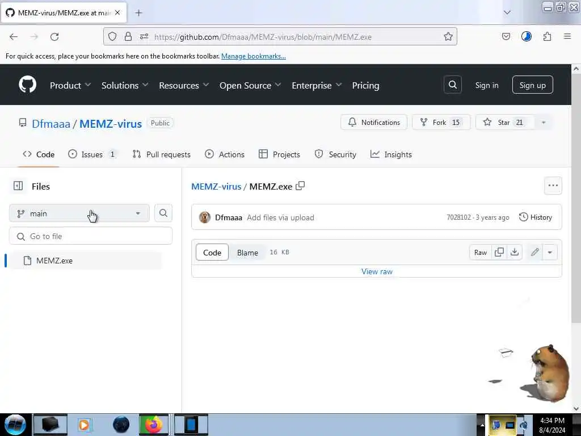Screen dimensions: 581x436
Task: Click the View raw link
Action: pos(377,271)
